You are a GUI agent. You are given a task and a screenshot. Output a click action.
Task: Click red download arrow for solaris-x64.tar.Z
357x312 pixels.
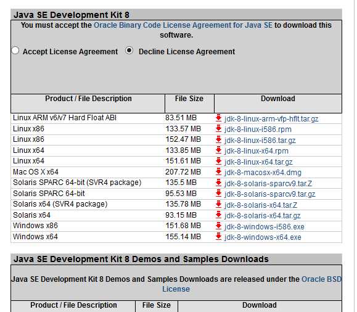pos(218,204)
